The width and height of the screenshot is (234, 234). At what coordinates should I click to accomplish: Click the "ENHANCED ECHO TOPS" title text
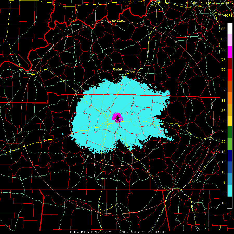[91, 232]
